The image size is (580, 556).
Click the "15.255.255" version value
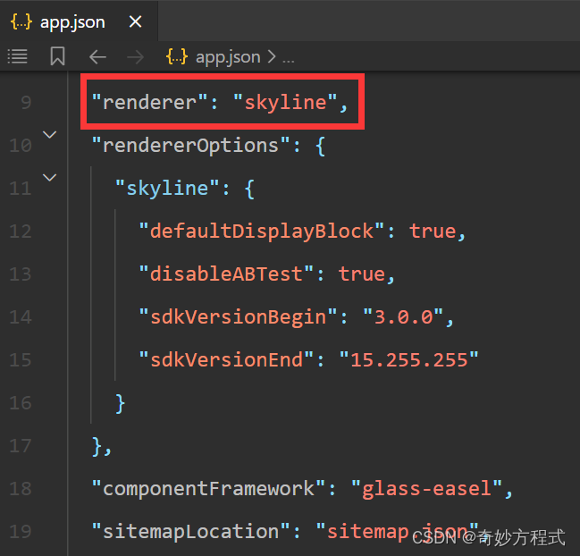pyautogui.click(x=408, y=359)
